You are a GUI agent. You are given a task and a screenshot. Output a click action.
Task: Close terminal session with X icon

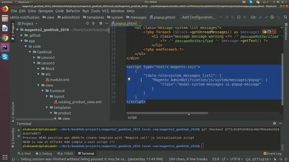[x=19, y=136]
